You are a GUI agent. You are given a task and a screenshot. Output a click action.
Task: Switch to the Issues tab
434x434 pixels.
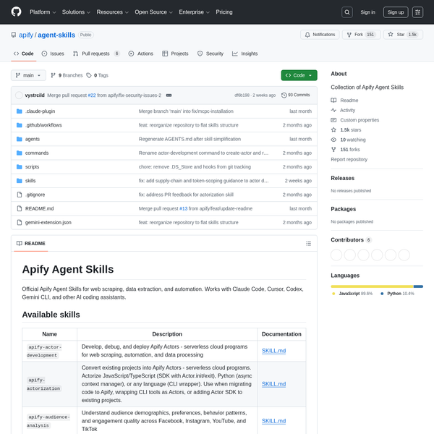point(53,54)
